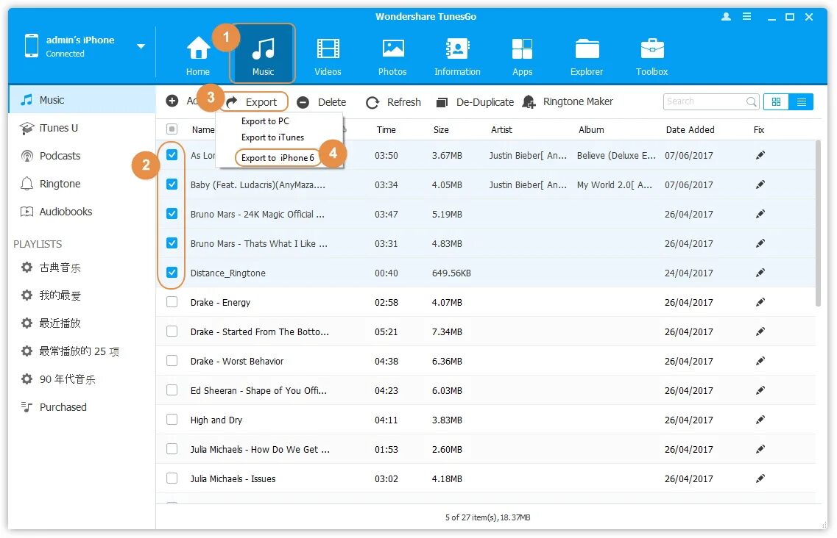Sort by Date Added column header
837x538 pixels.
(x=690, y=129)
